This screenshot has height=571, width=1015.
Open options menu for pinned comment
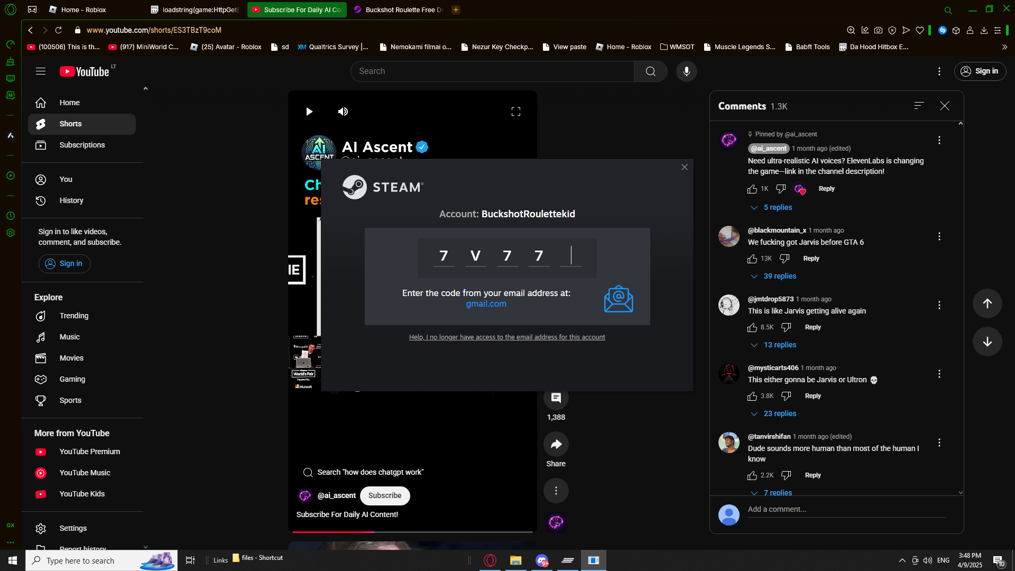[x=939, y=140]
